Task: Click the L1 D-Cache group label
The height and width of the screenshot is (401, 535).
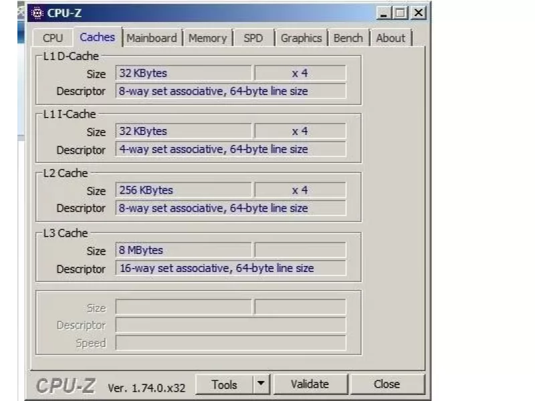Action: [71, 56]
